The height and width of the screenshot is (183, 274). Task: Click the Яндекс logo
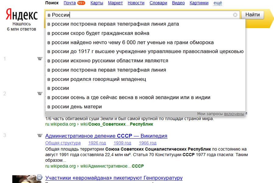[x=21, y=15]
